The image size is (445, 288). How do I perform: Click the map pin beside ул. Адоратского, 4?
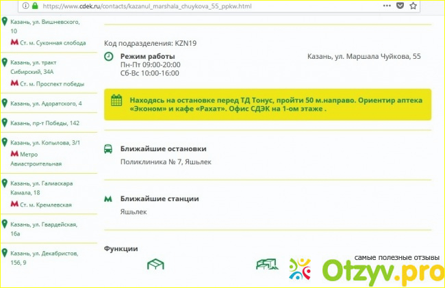pos(5,103)
